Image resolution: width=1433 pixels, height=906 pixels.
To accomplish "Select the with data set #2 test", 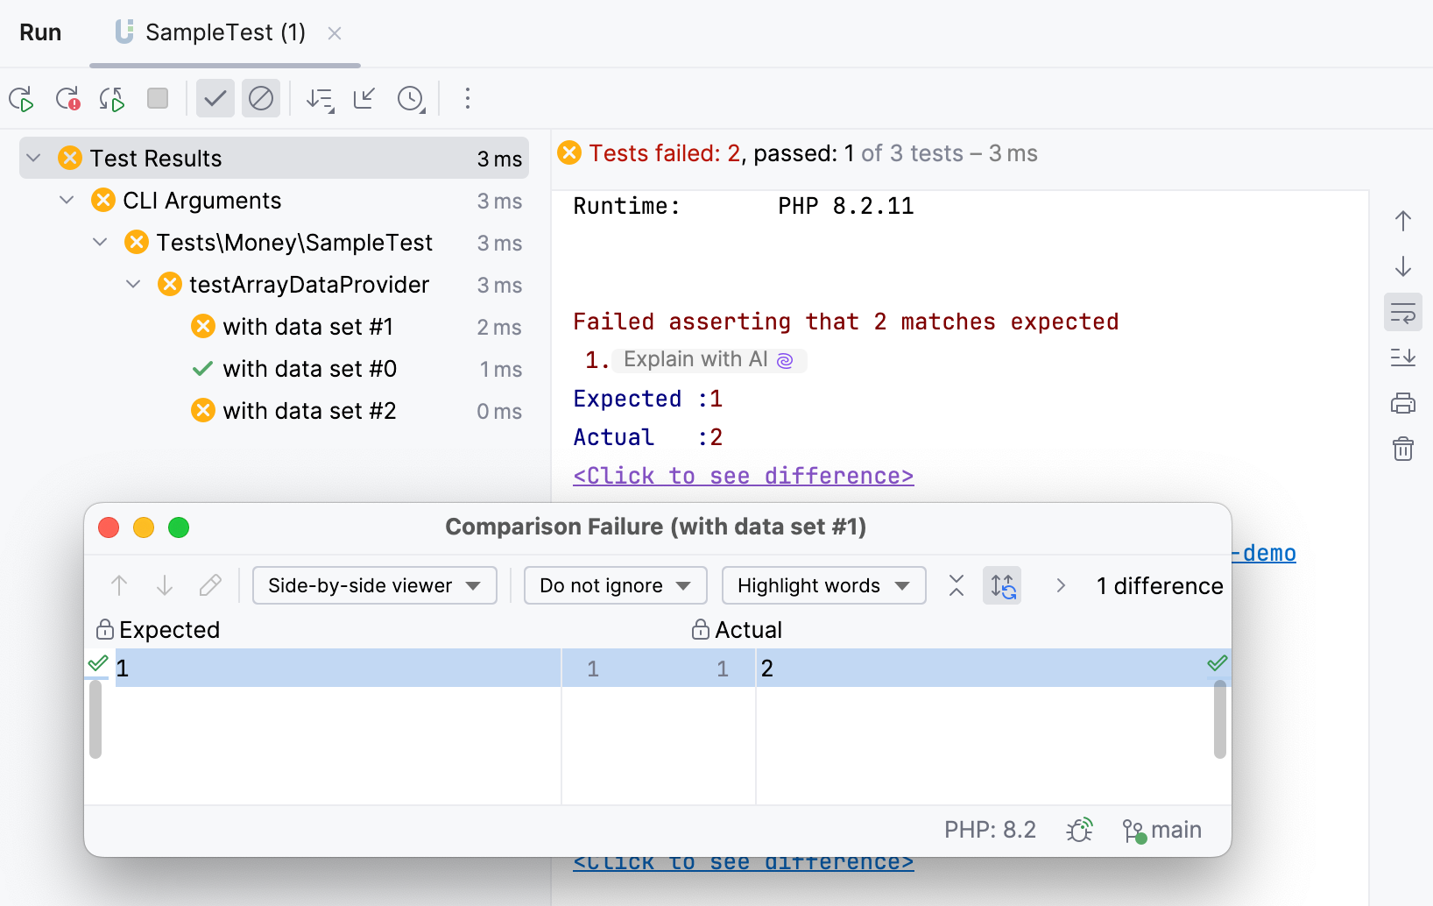I will pyautogui.click(x=309, y=411).
